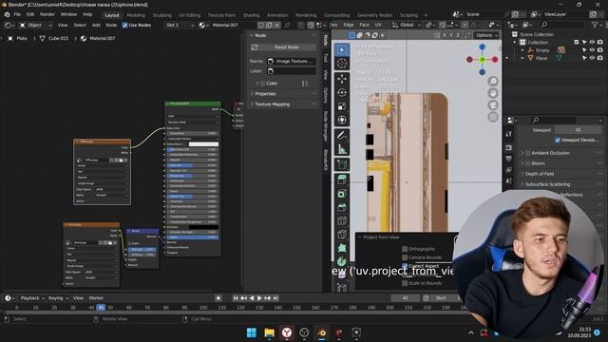Select the Add Cube tool
608x342 pixels.
point(342,164)
